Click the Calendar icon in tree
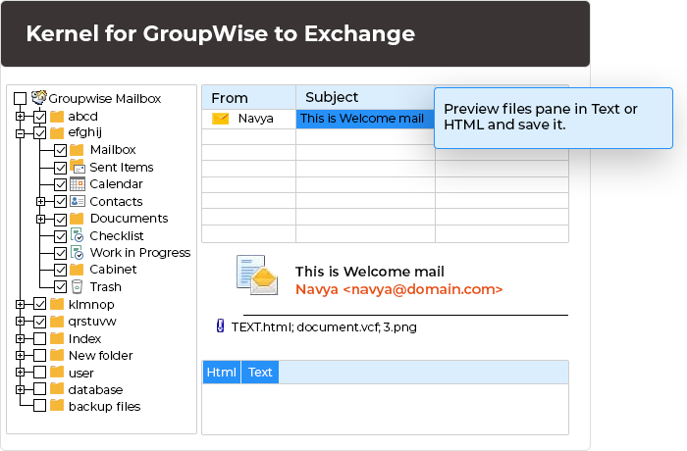The width and height of the screenshot is (687, 451). pos(78,184)
